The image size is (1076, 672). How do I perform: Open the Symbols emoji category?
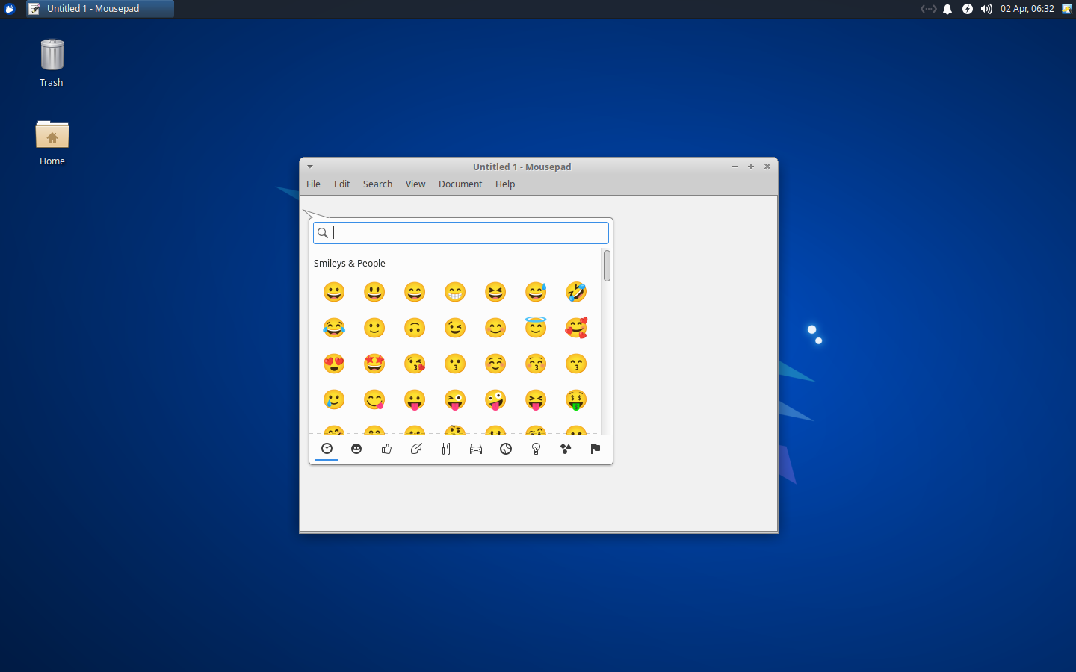tap(566, 449)
